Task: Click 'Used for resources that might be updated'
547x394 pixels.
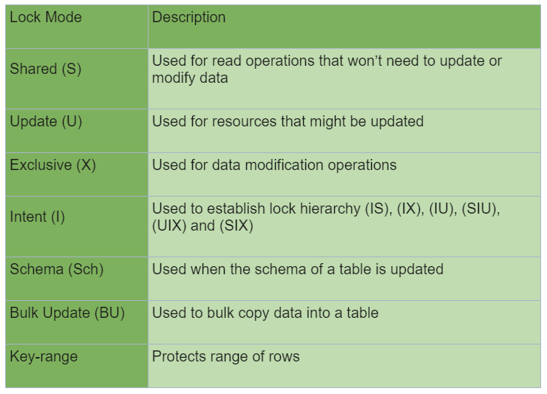Action: coord(288,121)
